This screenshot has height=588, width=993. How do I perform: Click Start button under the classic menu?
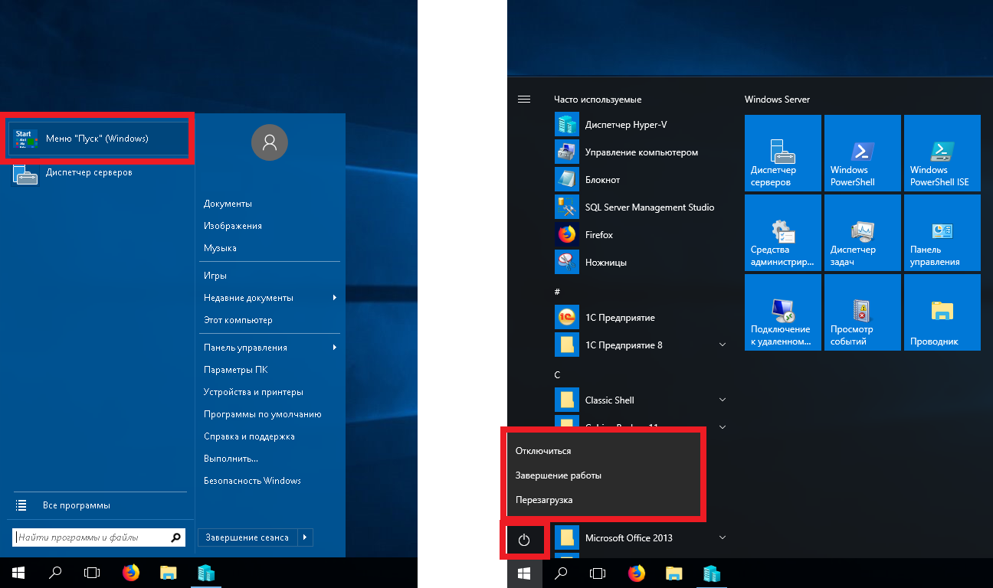(x=18, y=573)
